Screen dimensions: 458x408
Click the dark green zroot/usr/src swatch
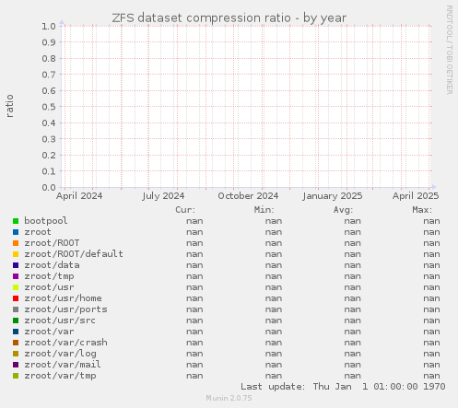tap(16, 321)
